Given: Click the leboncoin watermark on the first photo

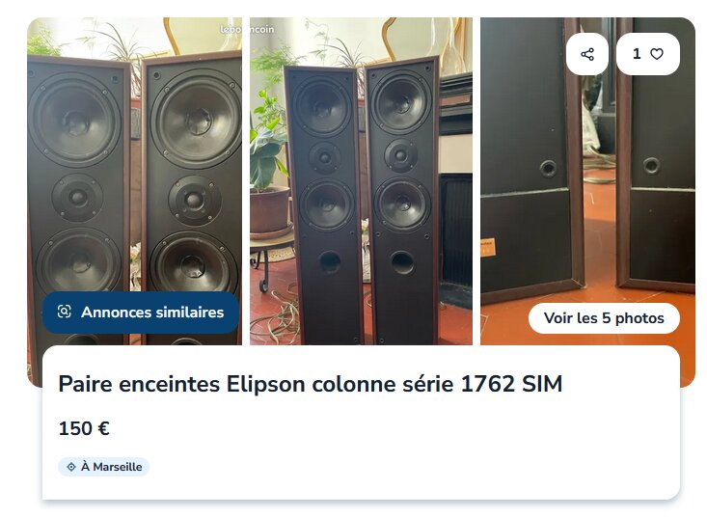Looking at the screenshot, I should point(247,29).
